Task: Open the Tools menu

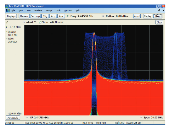Action: coord(58,11)
